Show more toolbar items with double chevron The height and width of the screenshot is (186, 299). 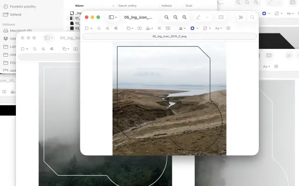pos(241,17)
